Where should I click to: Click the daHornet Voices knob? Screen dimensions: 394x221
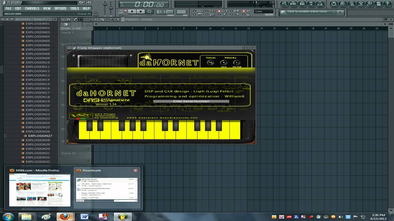click(x=211, y=63)
